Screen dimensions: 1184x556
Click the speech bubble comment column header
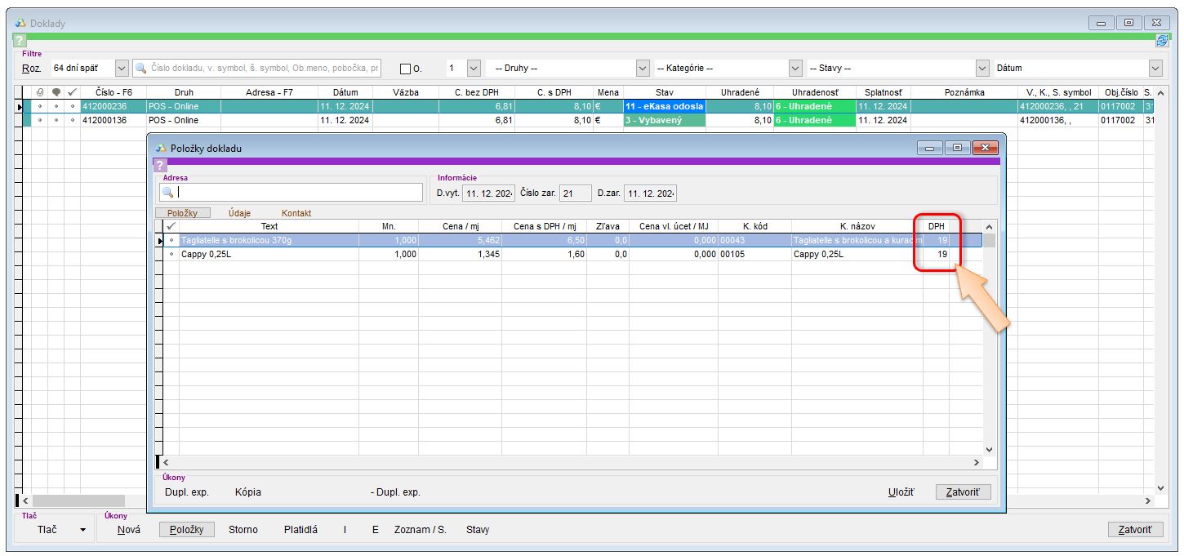56,92
